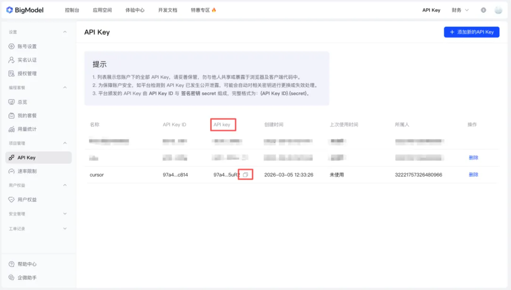Click creation time 2026-03-05 12:33:26
The width and height of the screenshot is (511, 290).
[289, 175]
